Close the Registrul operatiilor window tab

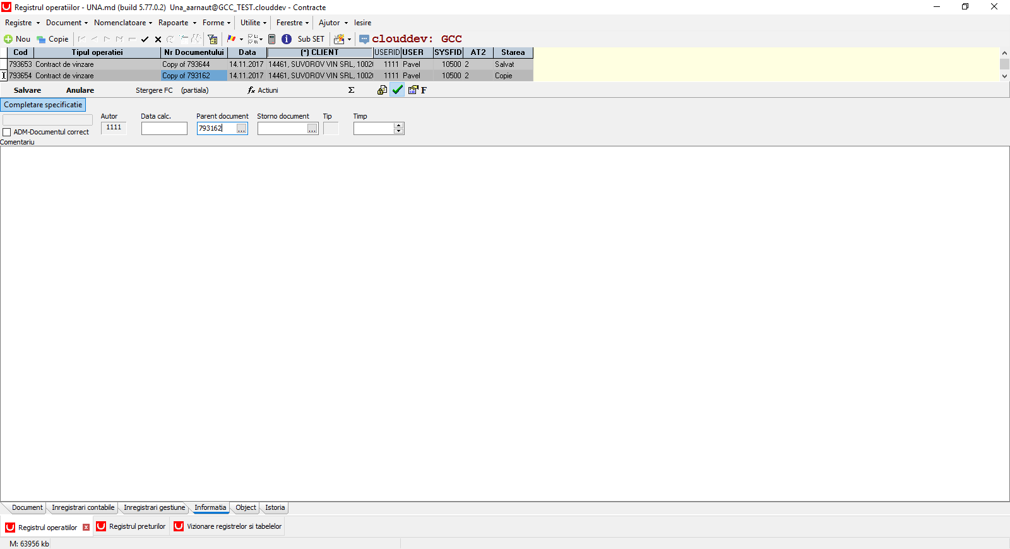click(86, 528)
